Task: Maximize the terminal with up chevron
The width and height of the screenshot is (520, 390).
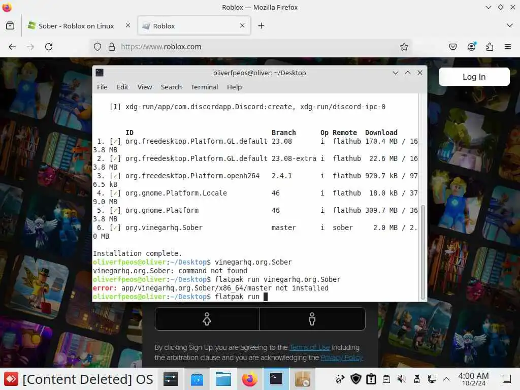Action: (x=408, y=73)
